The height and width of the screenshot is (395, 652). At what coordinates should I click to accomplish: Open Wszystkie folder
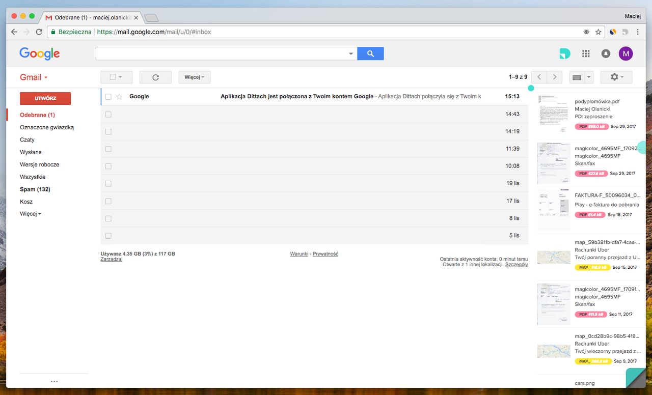coord(33,177)
